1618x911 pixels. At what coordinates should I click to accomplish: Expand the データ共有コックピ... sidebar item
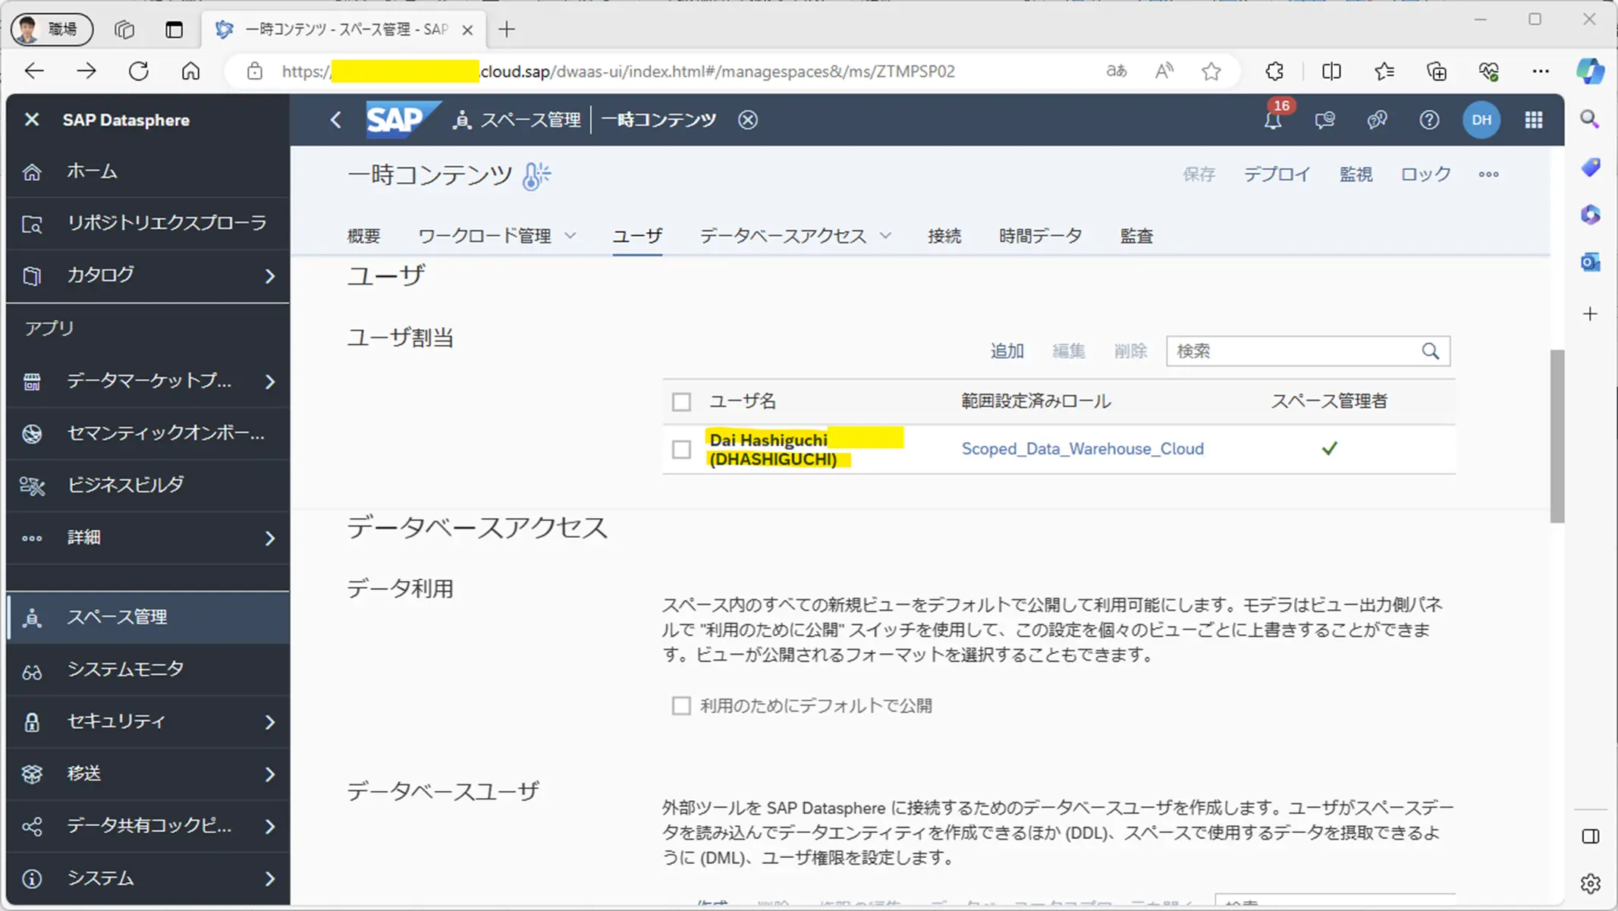coord(269,826)
